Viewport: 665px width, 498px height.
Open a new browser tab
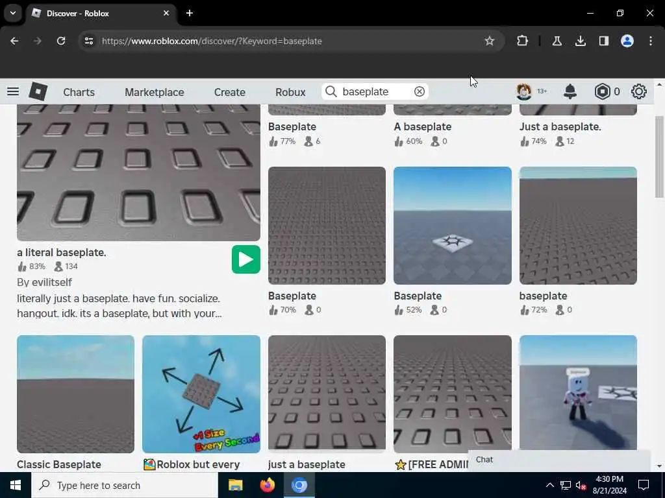[190, 13]
